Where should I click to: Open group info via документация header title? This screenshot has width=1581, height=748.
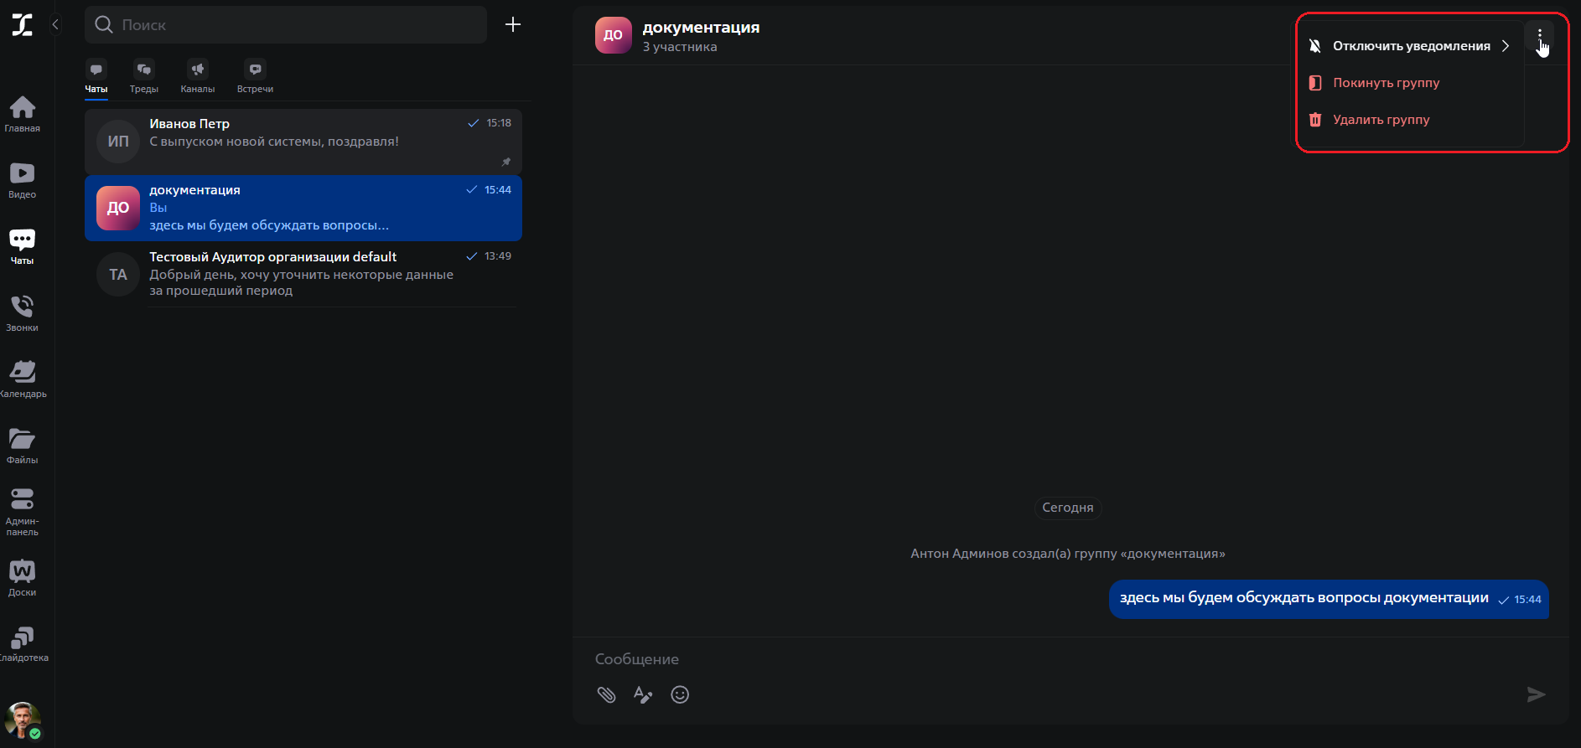coord(701,28)
